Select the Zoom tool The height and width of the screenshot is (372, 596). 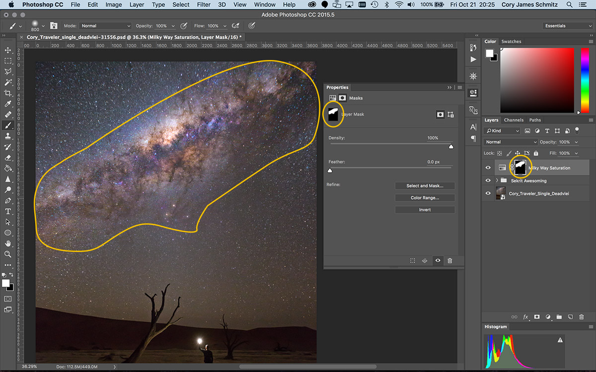click(8, 254)
